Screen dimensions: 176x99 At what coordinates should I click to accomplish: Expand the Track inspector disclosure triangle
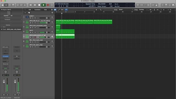tap(2, 29)
